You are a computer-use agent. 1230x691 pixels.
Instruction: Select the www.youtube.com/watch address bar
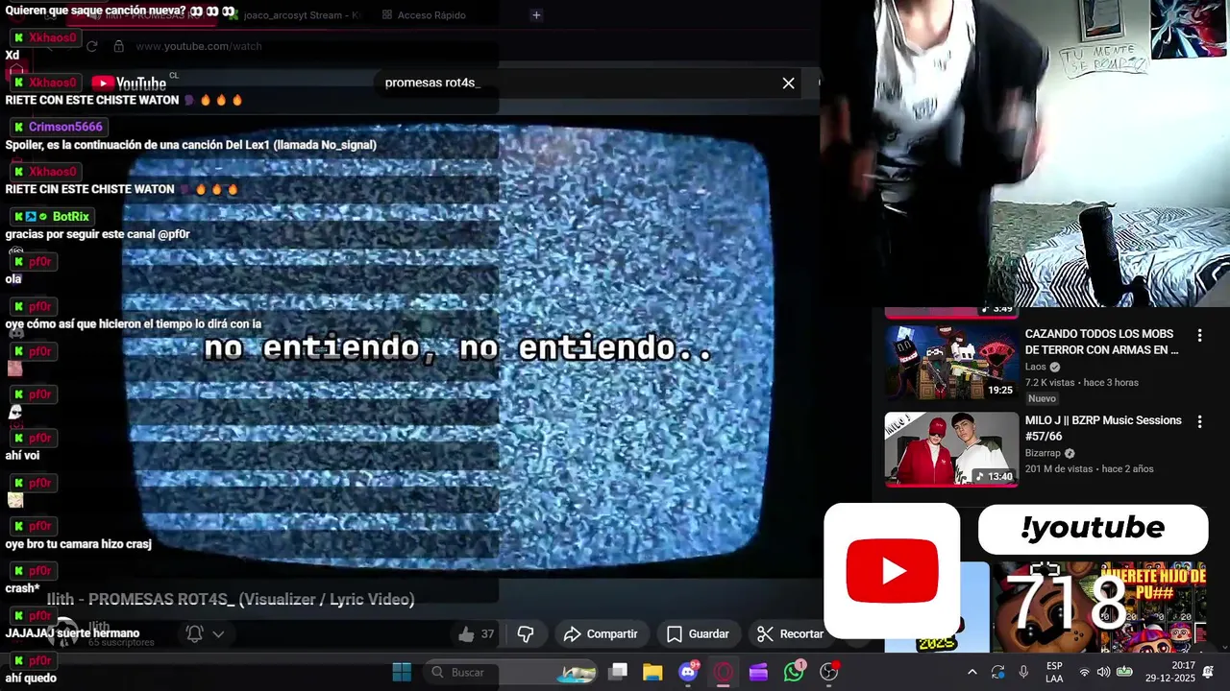[199, 46]
